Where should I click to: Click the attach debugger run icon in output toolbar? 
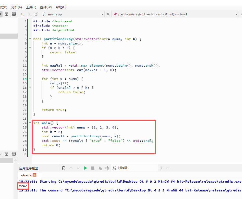[x=100, y=168]
